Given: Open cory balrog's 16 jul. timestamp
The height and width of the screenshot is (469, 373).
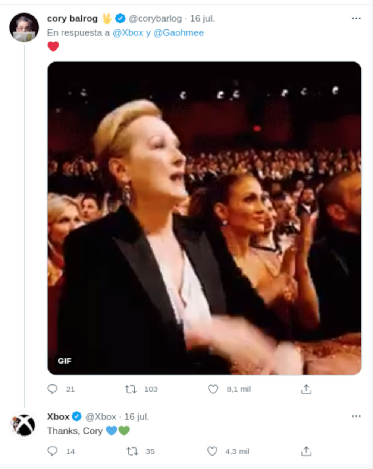Looking at the screenshot, I should click(203, 19).
